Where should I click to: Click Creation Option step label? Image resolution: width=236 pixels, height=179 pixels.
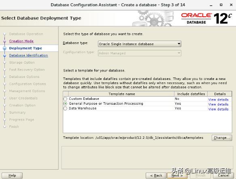point(22,105)
